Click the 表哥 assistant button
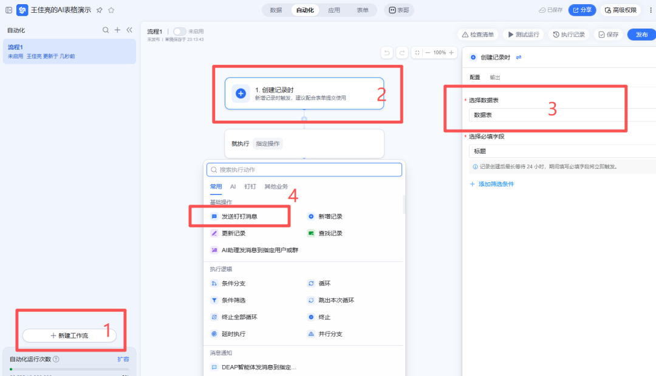 click(x=399, y=10)
